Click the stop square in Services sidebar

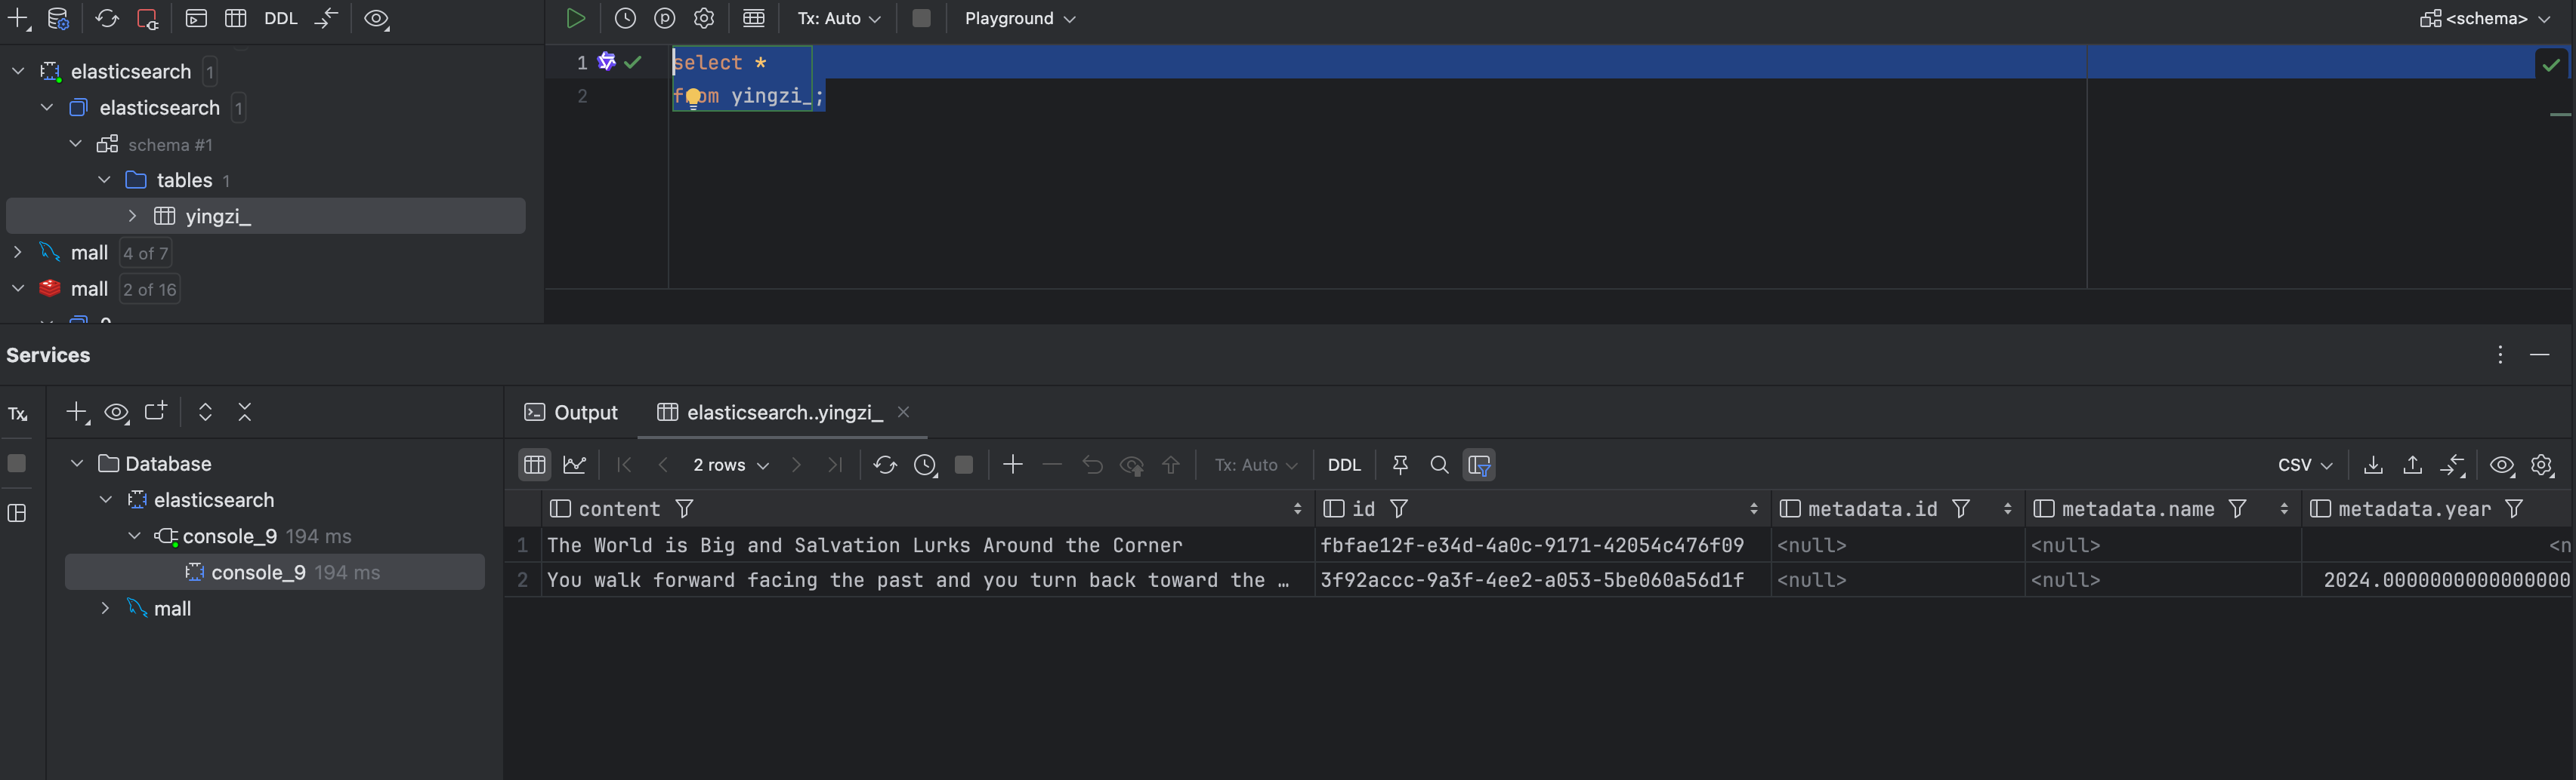[17, 463]
